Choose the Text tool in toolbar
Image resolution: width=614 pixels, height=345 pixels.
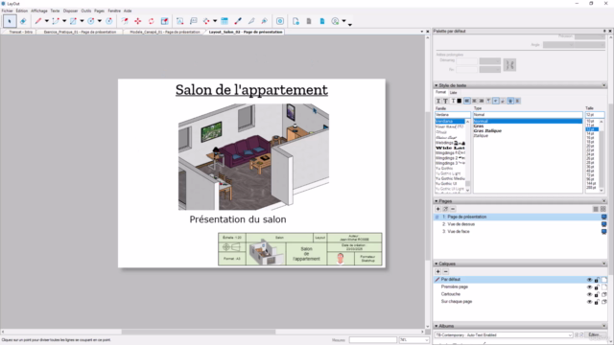179,21
